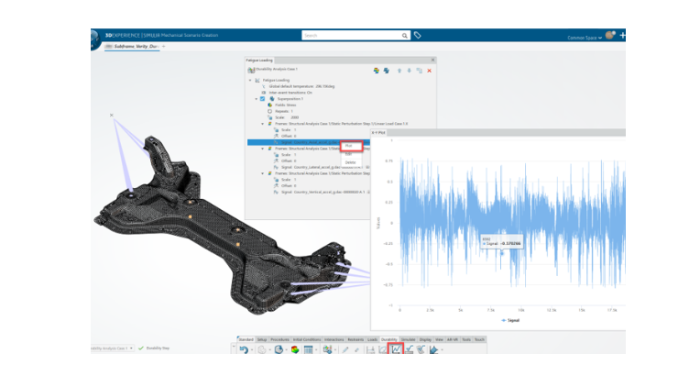
Task: Click the first colored add-event icon in panel header
Action: point(377,70)
